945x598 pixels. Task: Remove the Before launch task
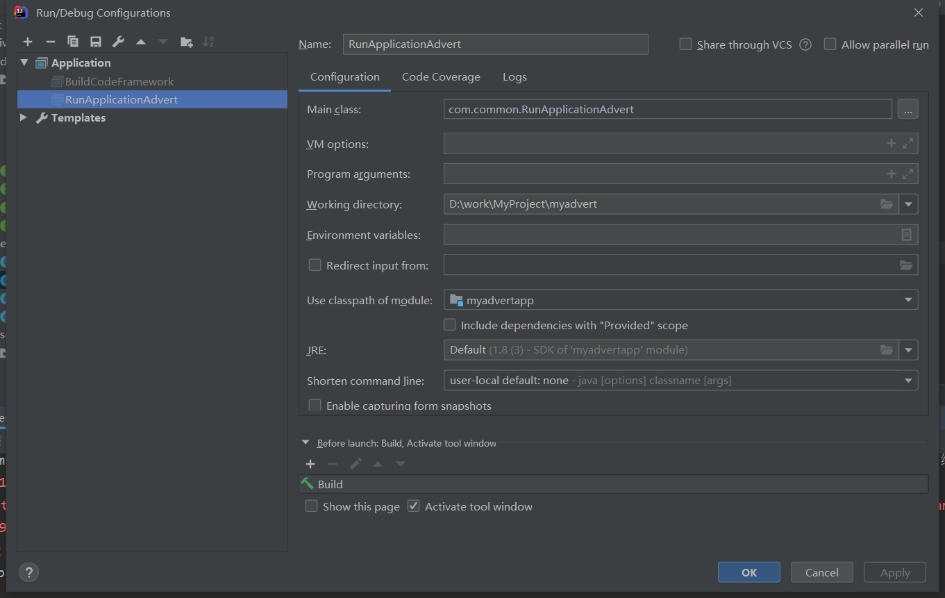click(333, 464)
